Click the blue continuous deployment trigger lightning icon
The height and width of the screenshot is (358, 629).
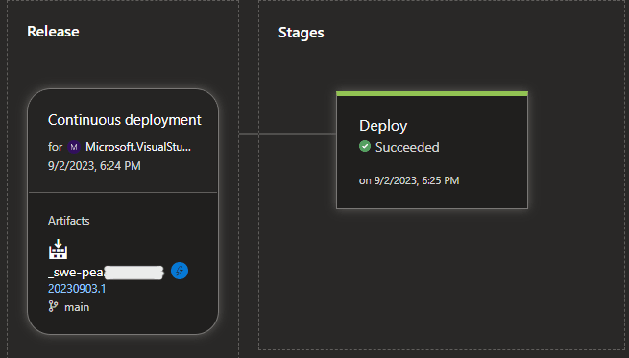180,271
